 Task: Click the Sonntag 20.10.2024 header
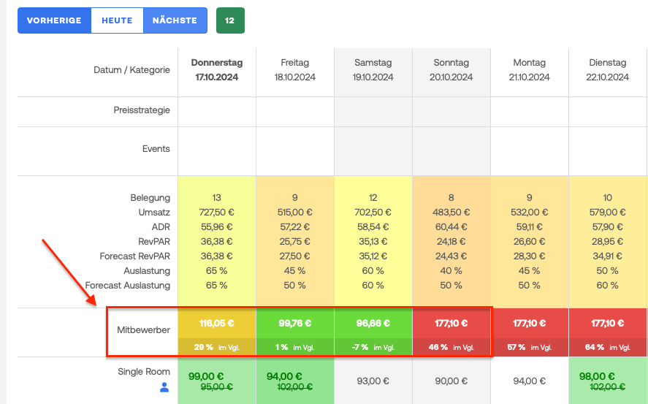point(451,70)
